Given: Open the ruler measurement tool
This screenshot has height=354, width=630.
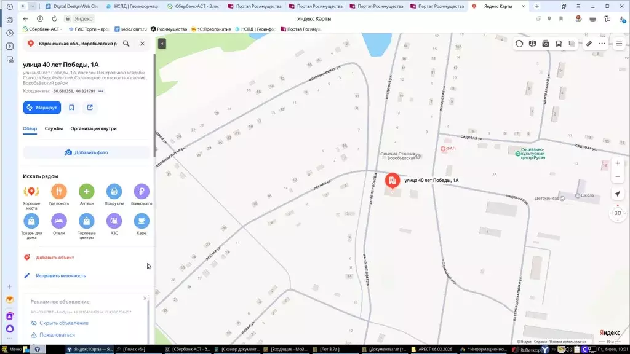Looking at the screenshot, I should [588, 44].
